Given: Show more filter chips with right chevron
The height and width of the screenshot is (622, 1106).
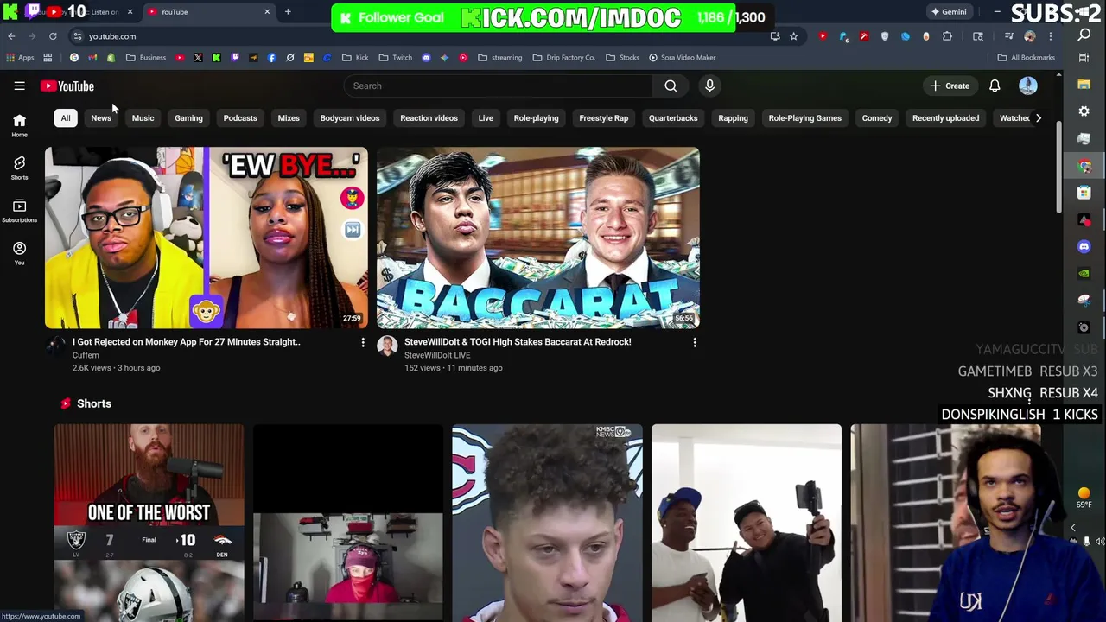Looking at the screenshot, I should pos(1039,118).
